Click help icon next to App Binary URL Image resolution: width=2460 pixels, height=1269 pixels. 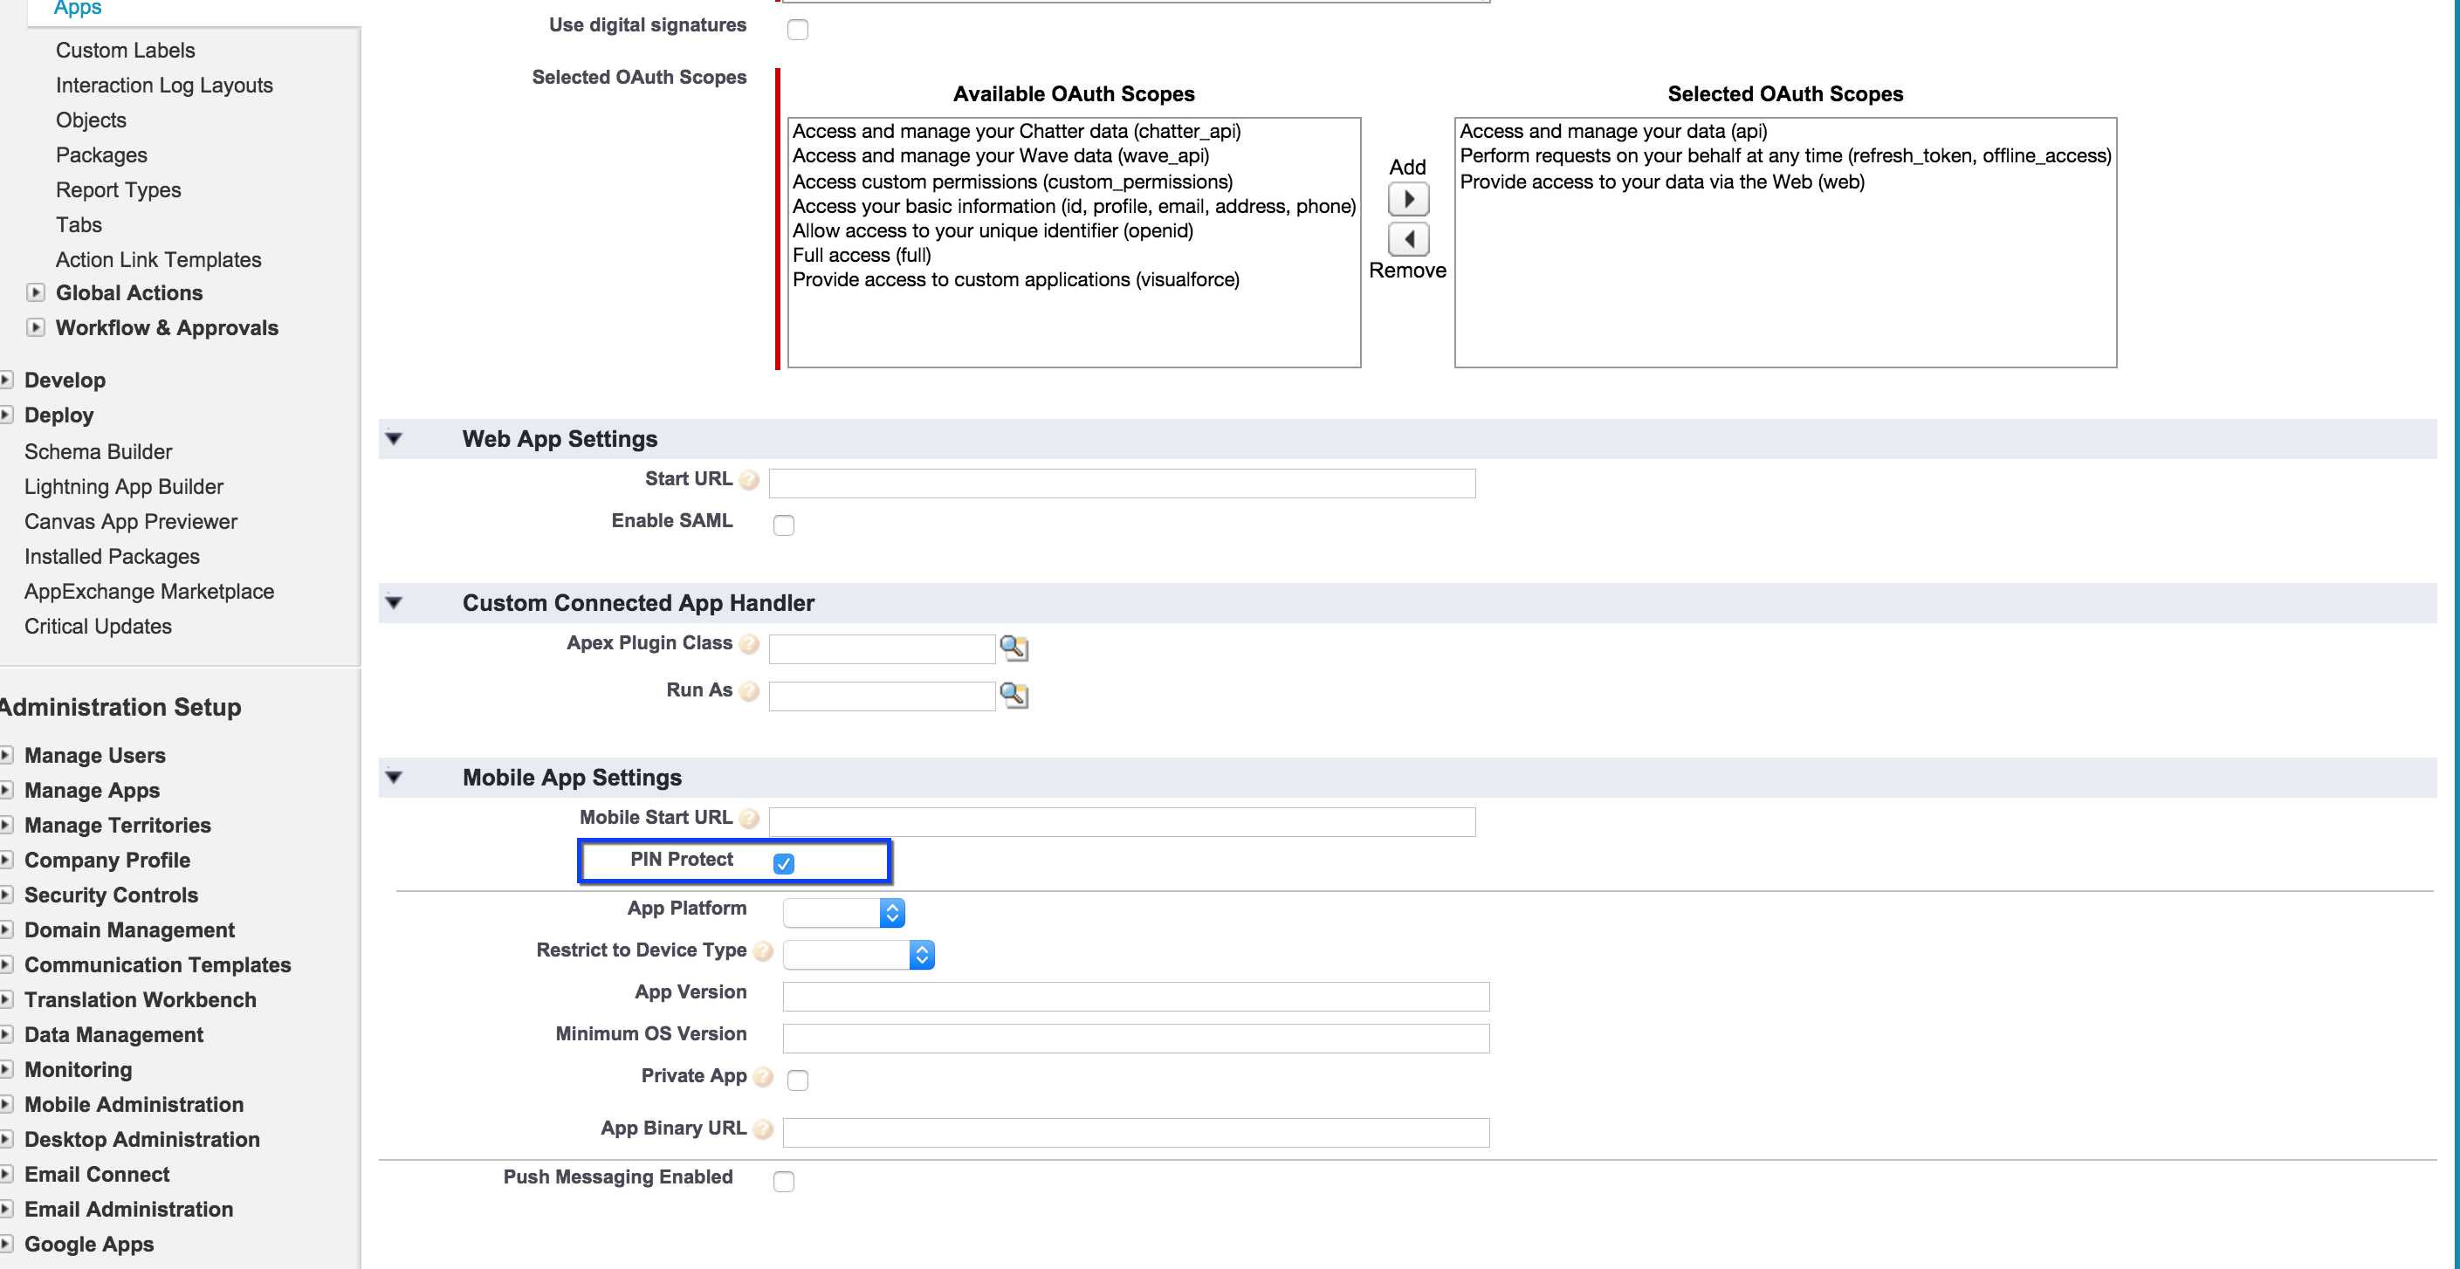click(763, 1130)
